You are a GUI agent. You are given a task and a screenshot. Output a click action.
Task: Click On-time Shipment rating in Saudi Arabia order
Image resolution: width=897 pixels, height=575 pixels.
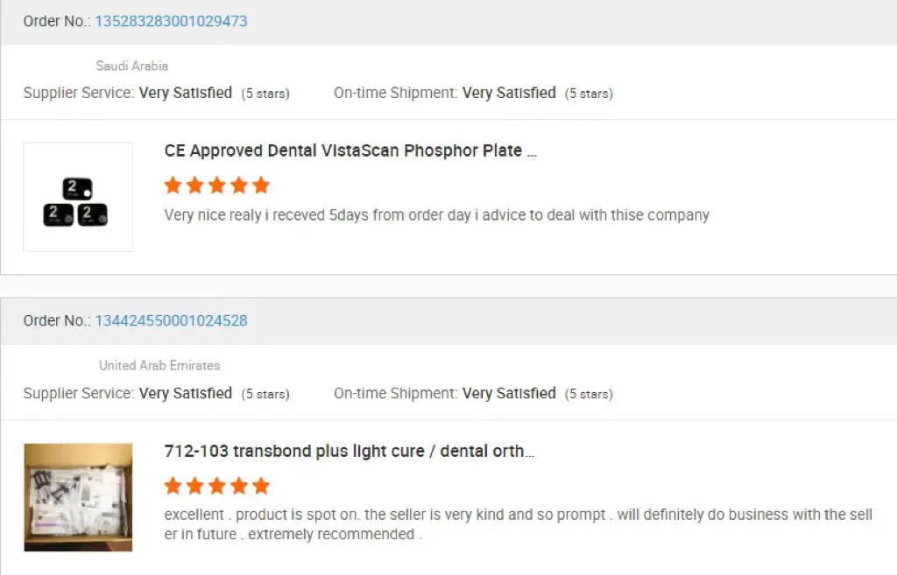tap(509, 93)
